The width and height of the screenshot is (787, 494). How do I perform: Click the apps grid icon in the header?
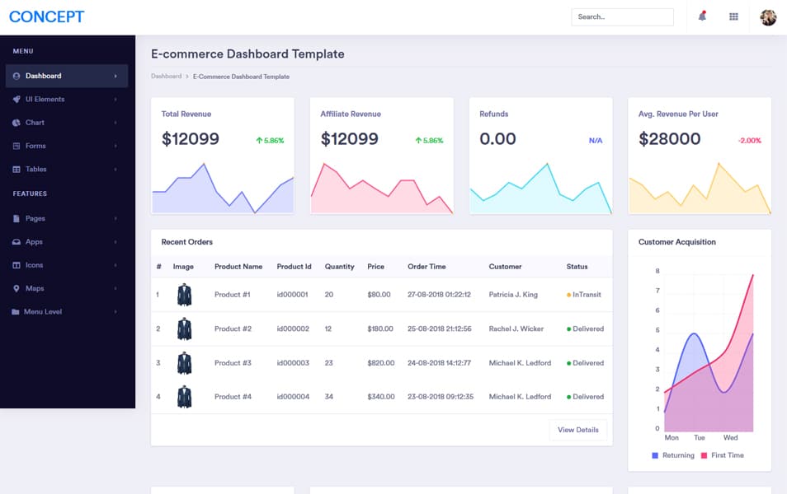(733, 16)
